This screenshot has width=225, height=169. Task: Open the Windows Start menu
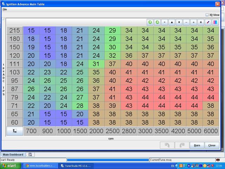coord(10,165)
